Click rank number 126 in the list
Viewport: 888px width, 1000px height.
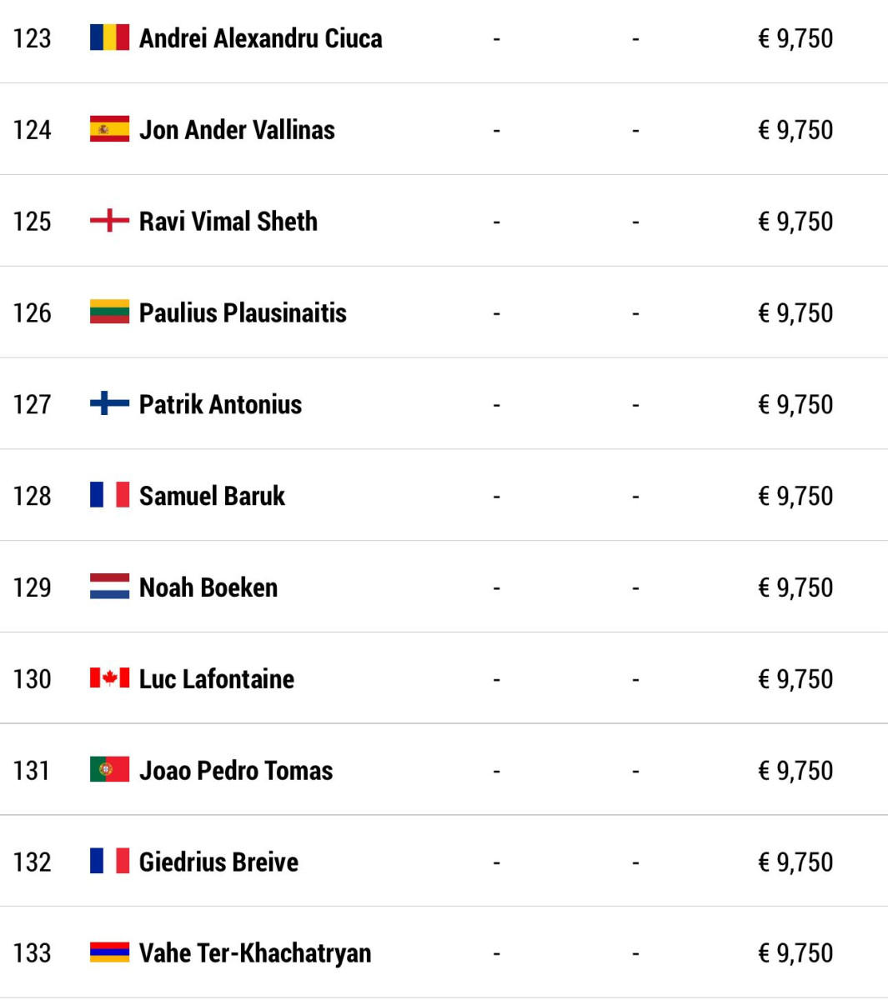click(33, 313)
